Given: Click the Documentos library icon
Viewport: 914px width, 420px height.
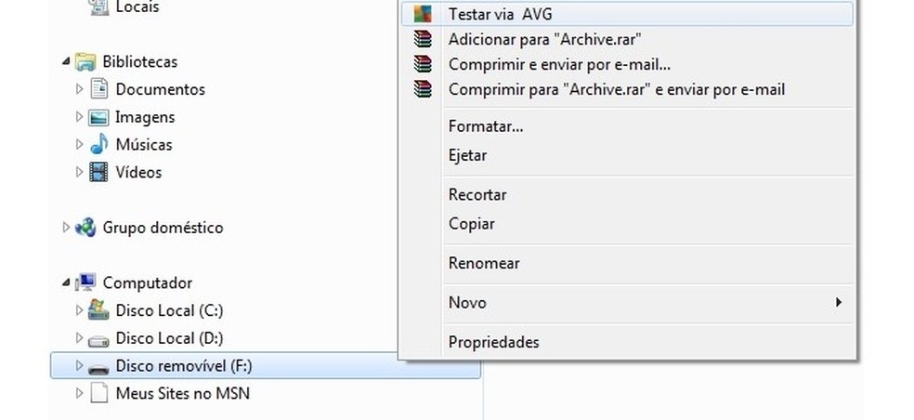Looking at the screenshot, I should point(99,90).
